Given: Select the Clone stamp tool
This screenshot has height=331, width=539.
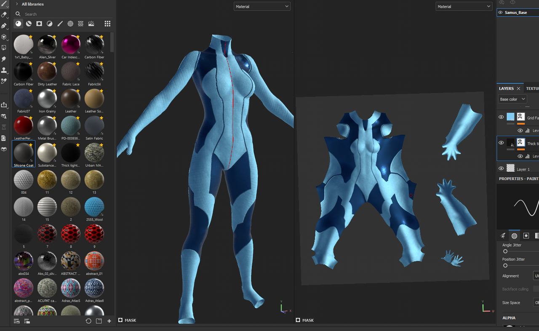Looking at the screenshot, I should click(4, 70).
